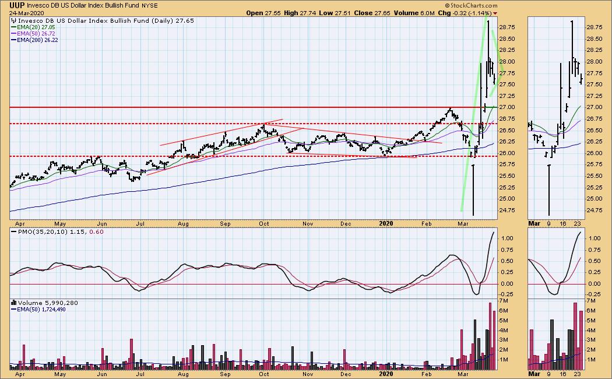
Task: Click '1.00' on the main PMO scale
Action: pyautogui.click(x=507, y=238)
